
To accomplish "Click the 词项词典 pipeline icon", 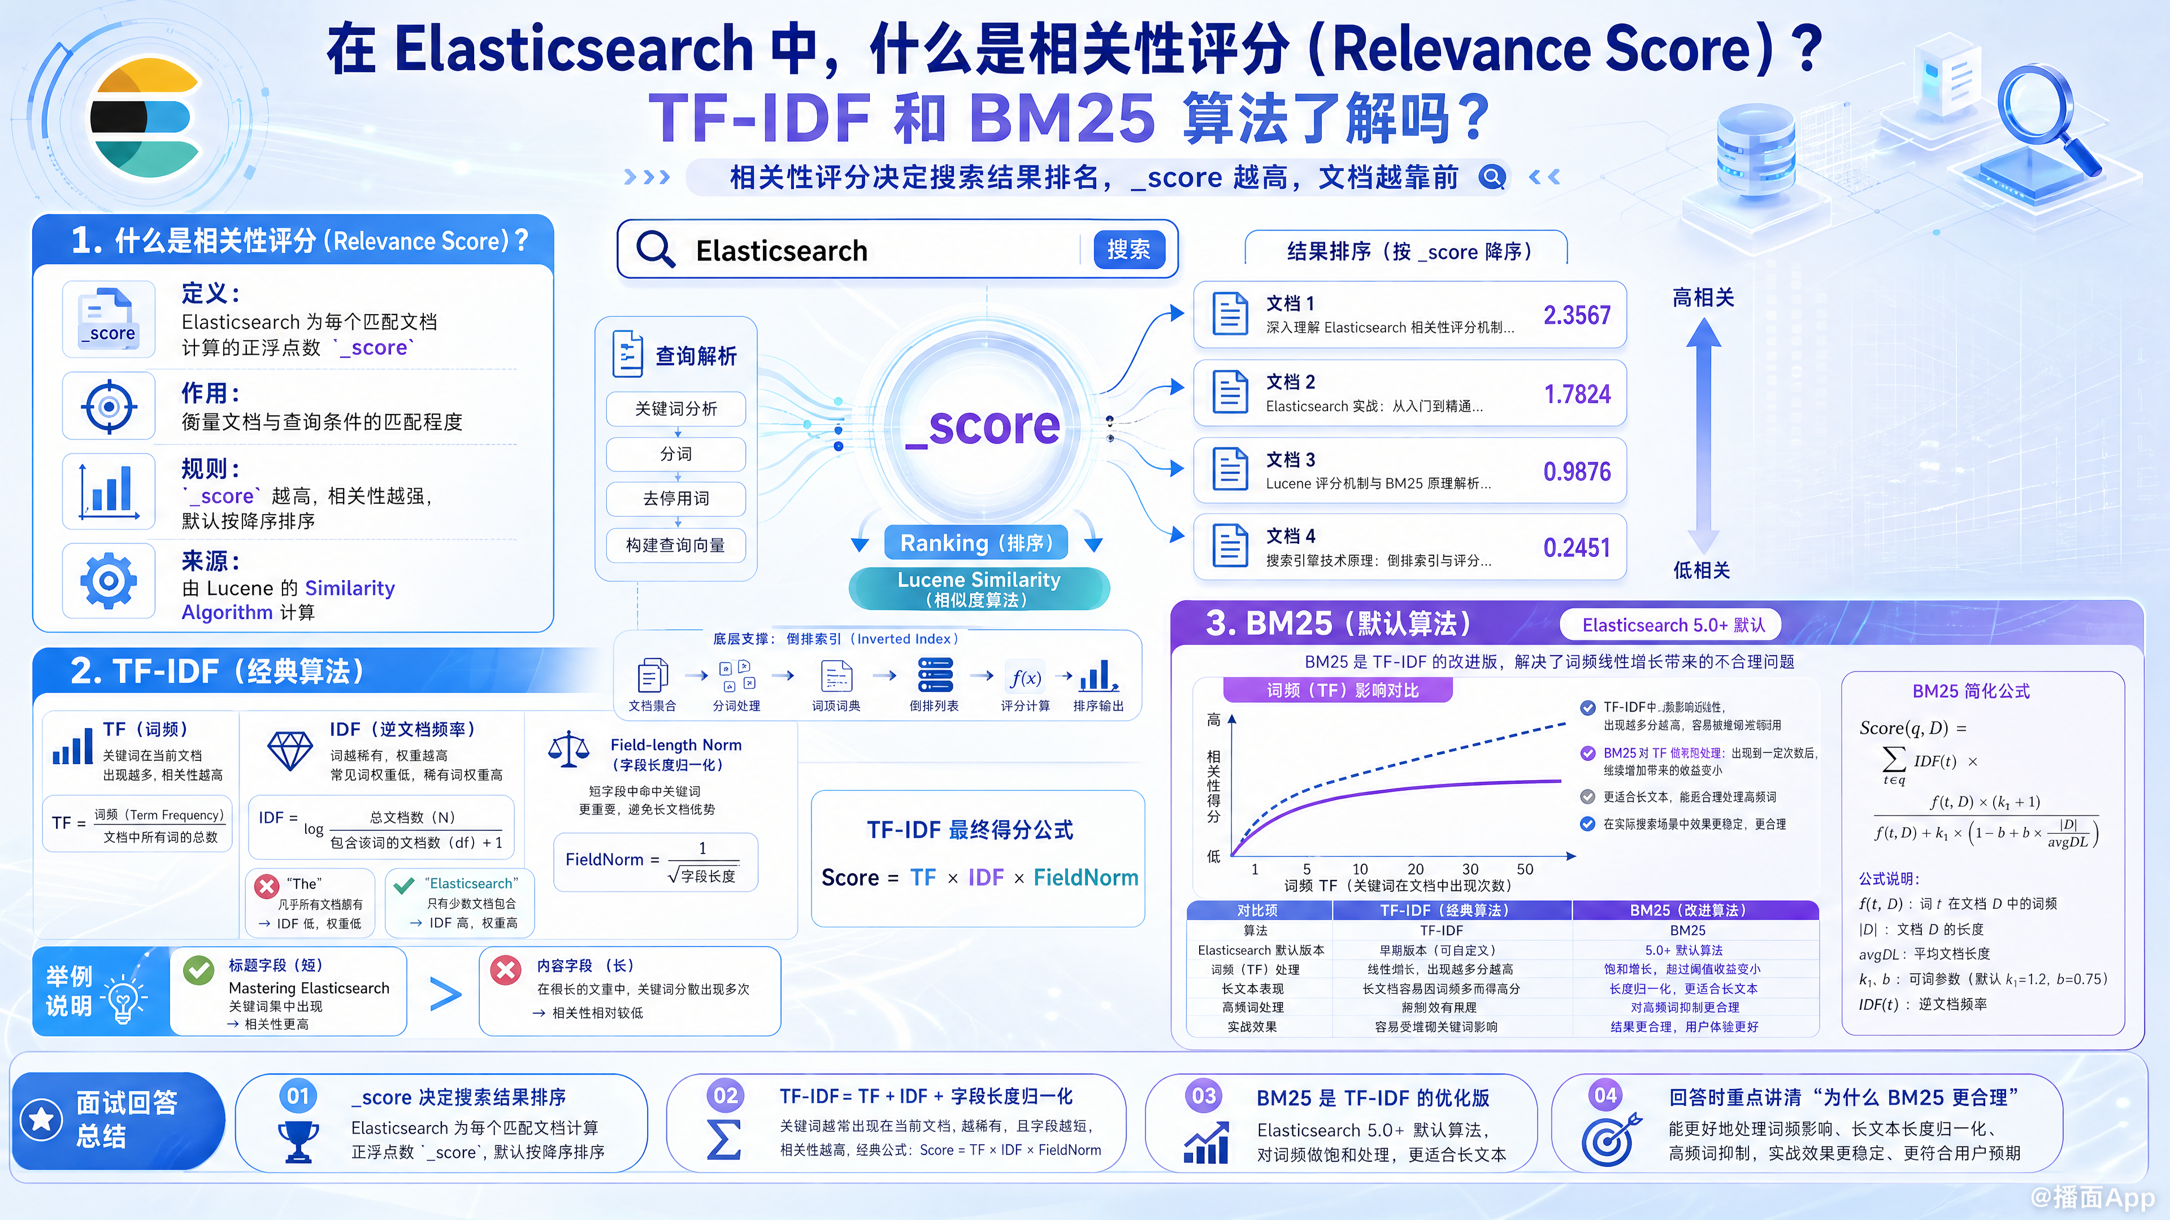I will click(836, 676).
